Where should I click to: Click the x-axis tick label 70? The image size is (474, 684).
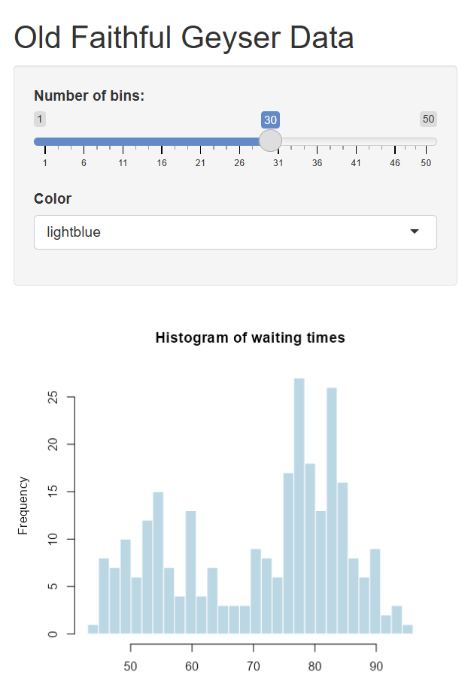click(254, 666)
